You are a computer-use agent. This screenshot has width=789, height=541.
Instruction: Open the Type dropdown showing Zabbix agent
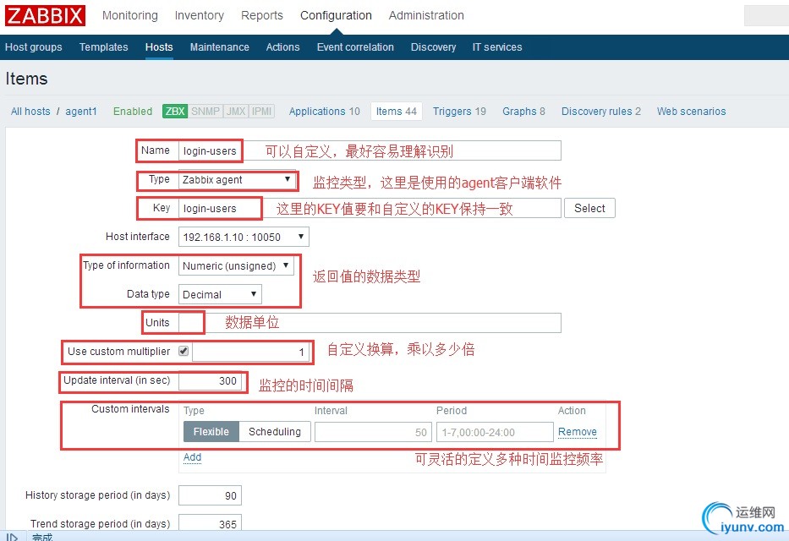(237, 179)
